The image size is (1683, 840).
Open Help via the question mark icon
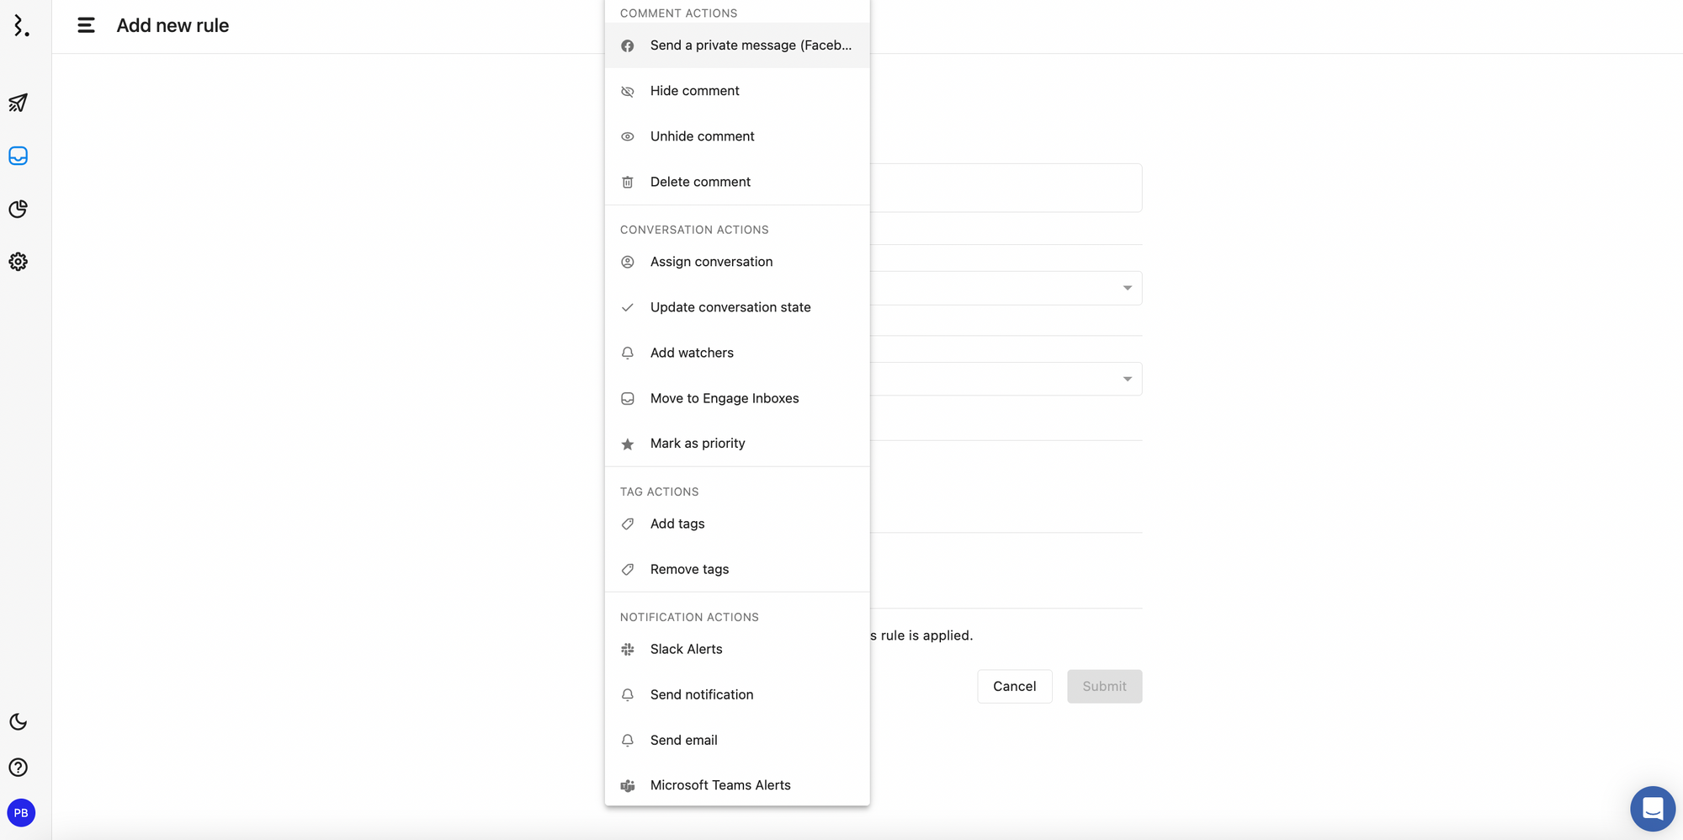point(18,767)
